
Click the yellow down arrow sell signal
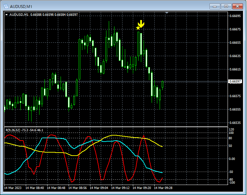click(141, 24)
